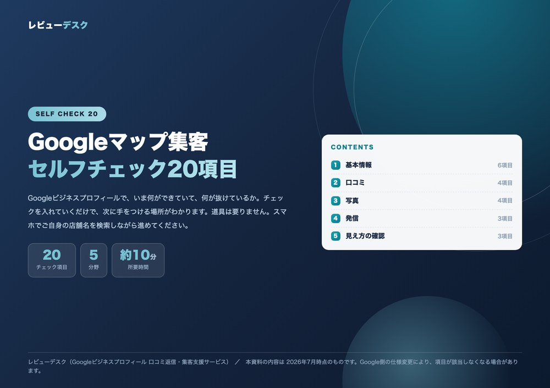Click 3項目 count beside 発信

coord(505,218)
